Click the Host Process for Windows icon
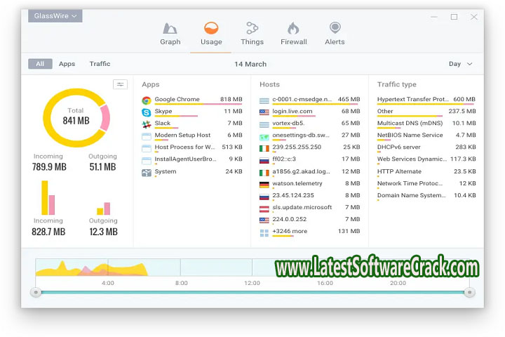Image resolution: width=505 pixels, height=337 pixels. pos(147,148)
